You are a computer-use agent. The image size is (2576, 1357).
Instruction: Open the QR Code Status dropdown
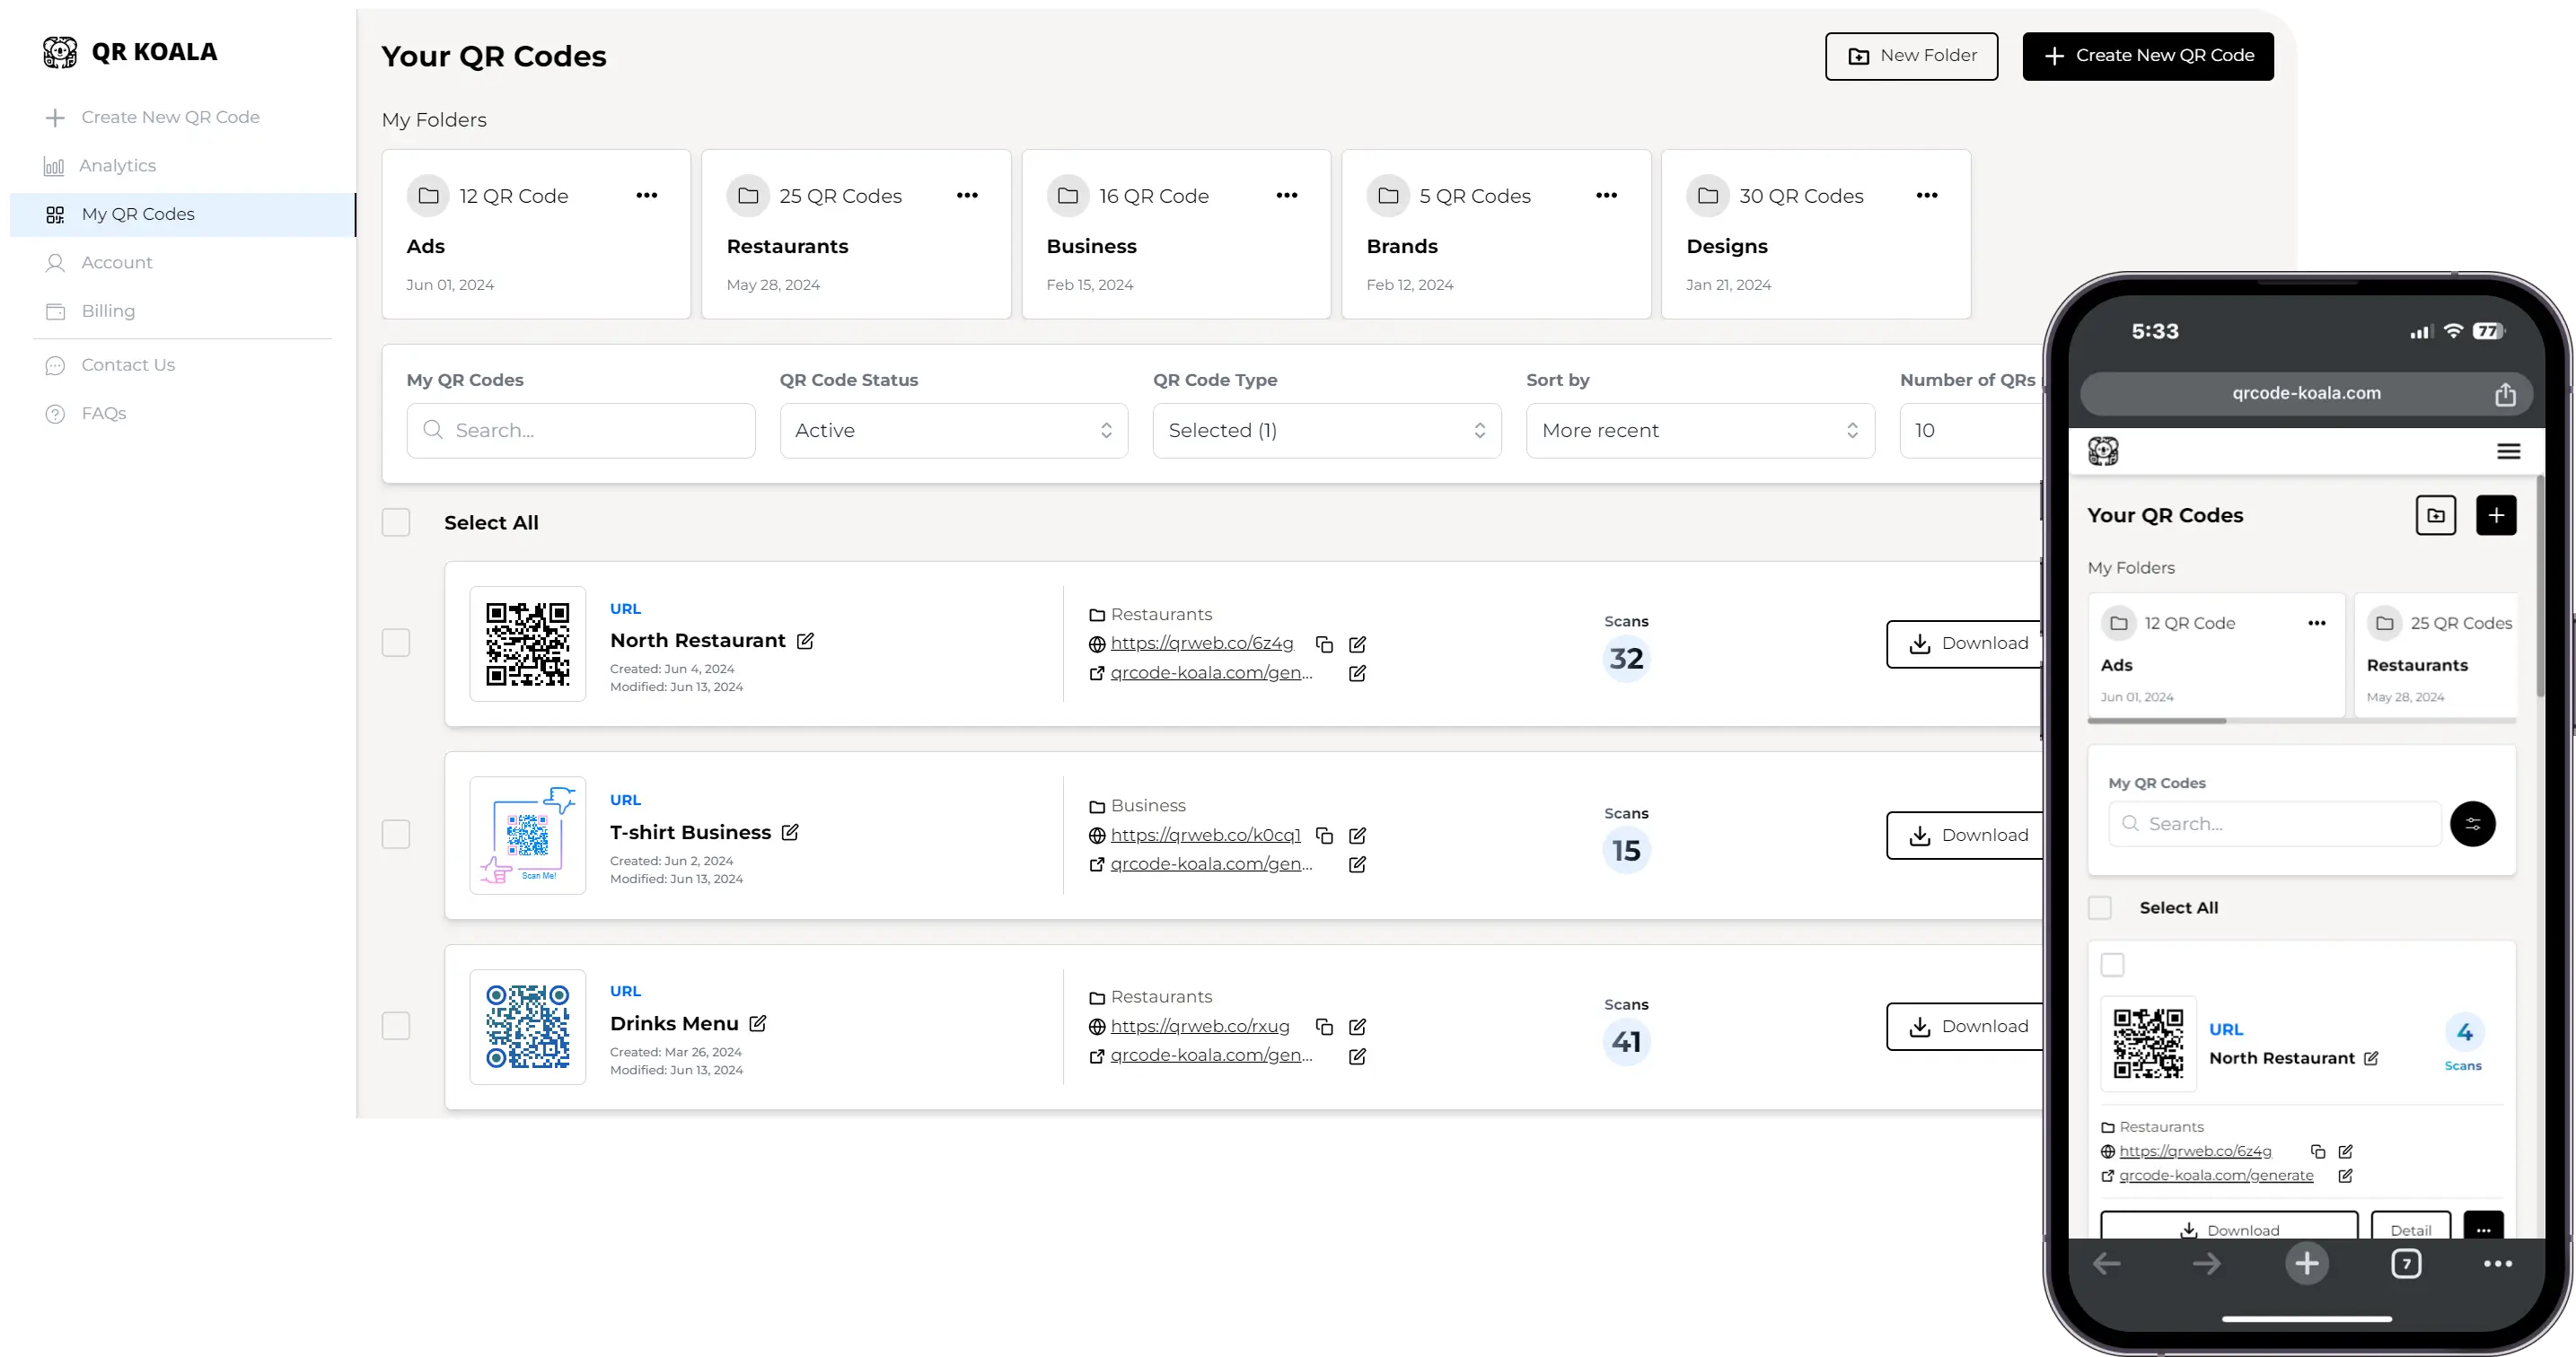953,431
